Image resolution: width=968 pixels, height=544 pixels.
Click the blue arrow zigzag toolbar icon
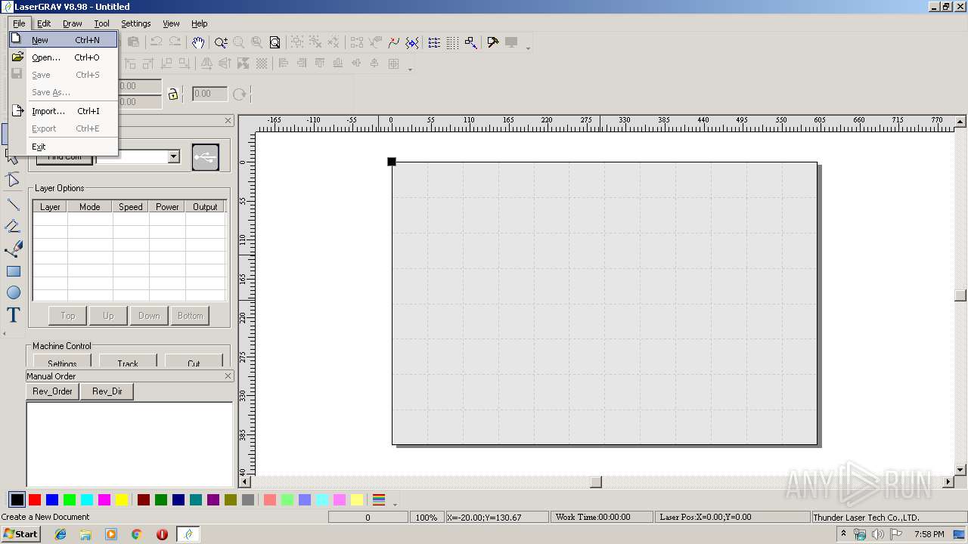click(x=412, y=42)
